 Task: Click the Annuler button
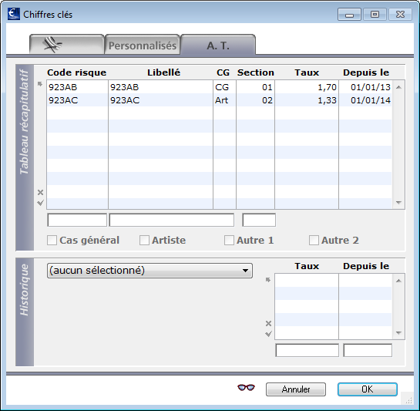tap(296, 389)
